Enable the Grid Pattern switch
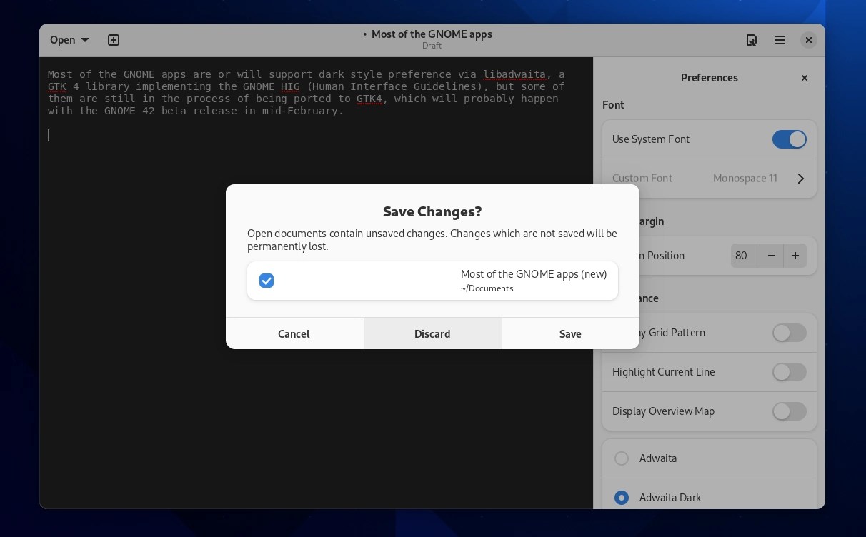Screen dimensions: 866x537 [x=789, y=333]
